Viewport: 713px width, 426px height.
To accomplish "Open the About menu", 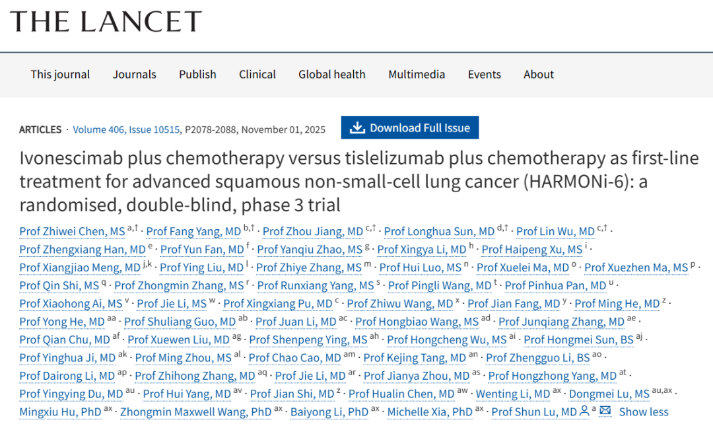I will [x=539, y=75].
